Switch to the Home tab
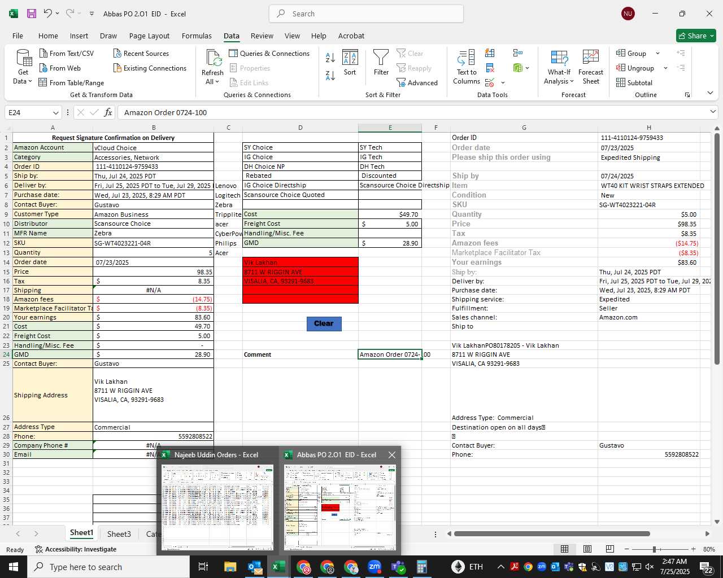 click(48, 36)
